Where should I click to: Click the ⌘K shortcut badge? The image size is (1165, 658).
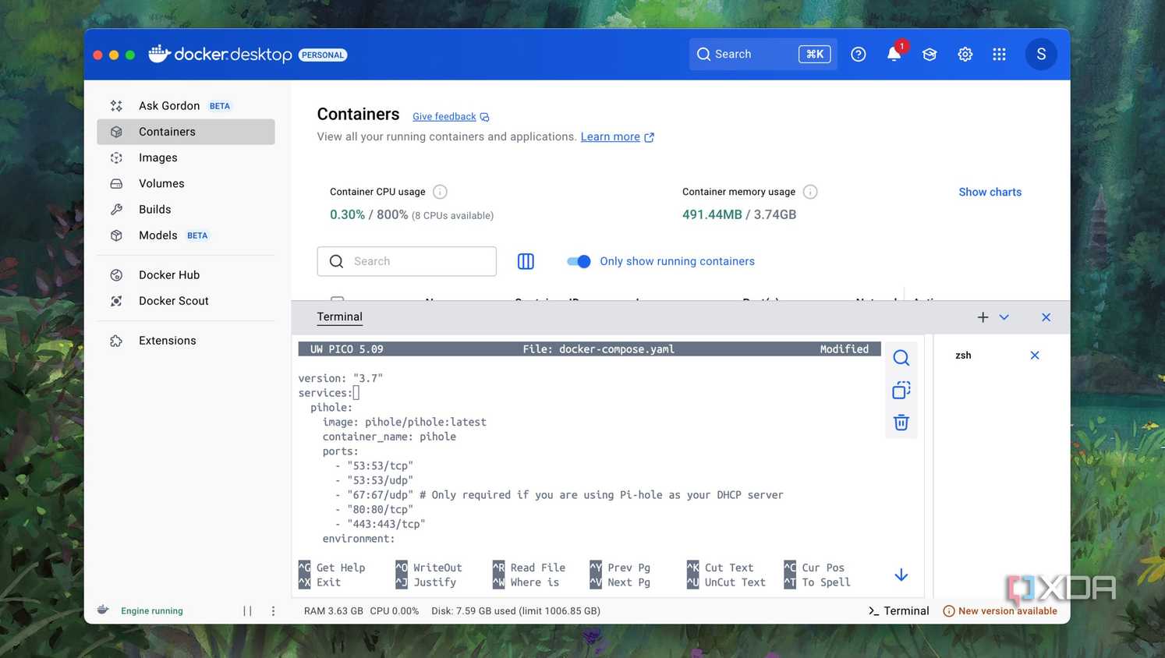tap(814, 54)
